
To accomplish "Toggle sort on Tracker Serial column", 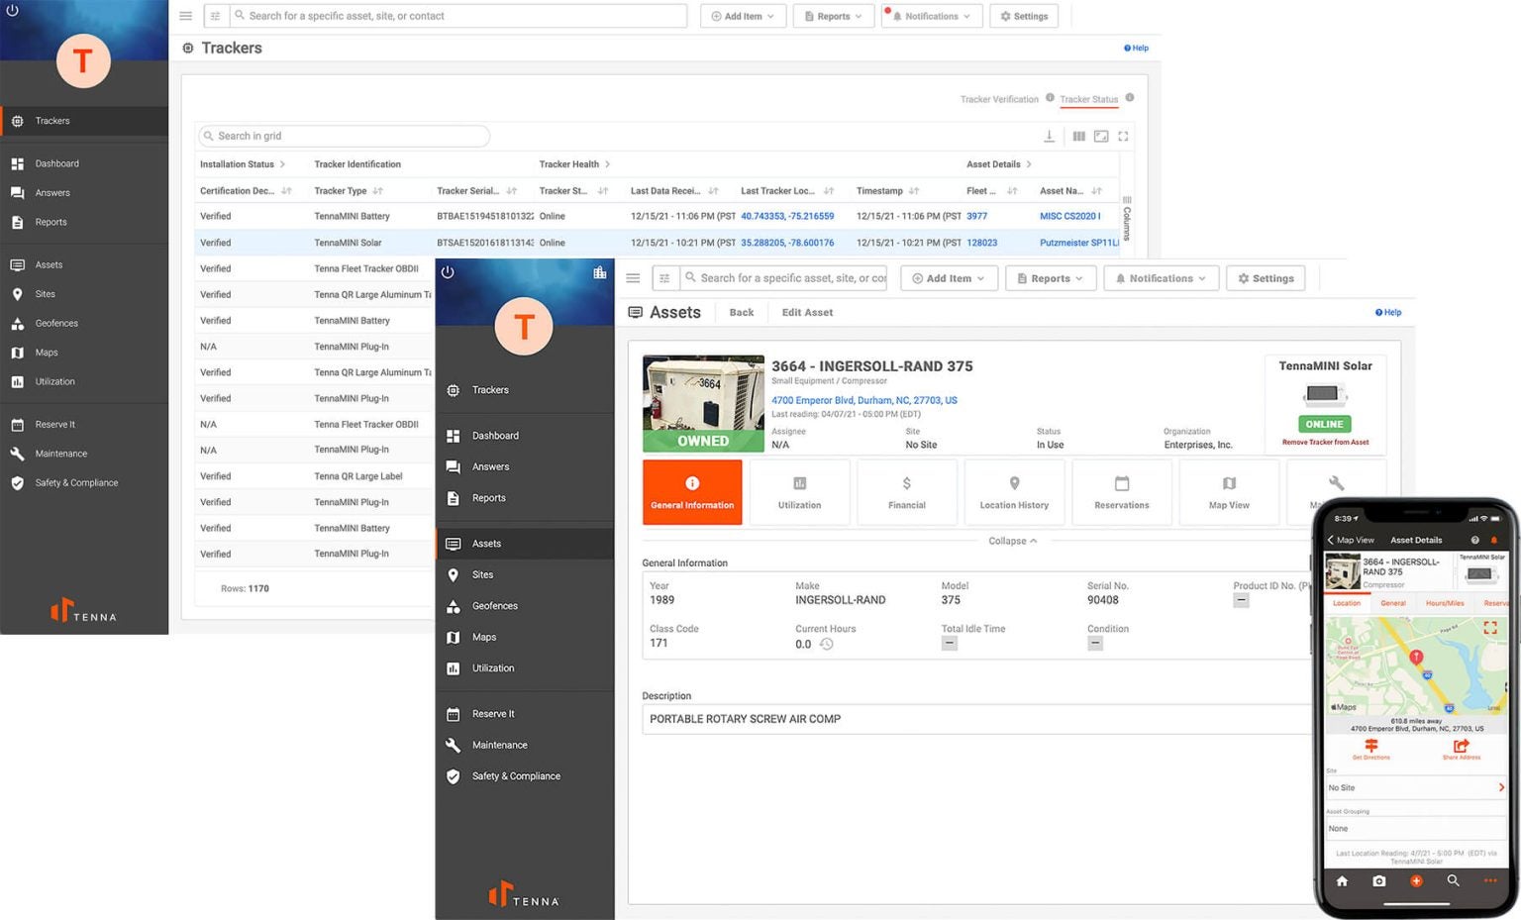I will pos(511,190).
